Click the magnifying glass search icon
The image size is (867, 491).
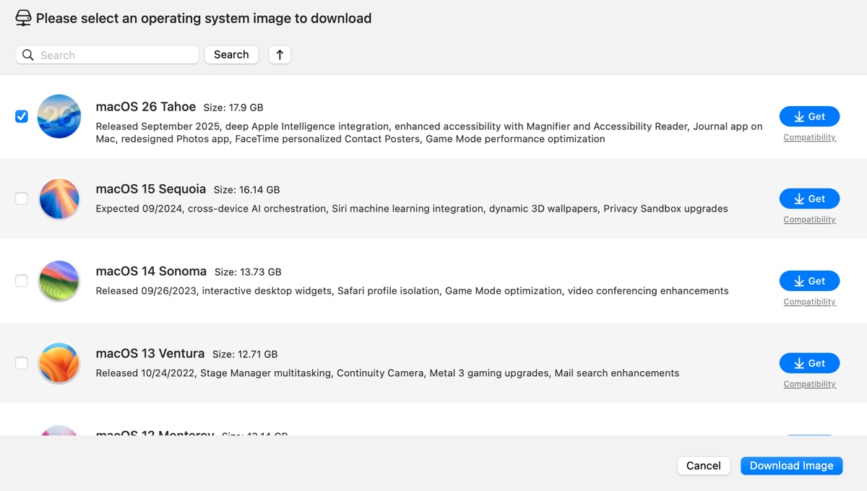click(28, 55)
